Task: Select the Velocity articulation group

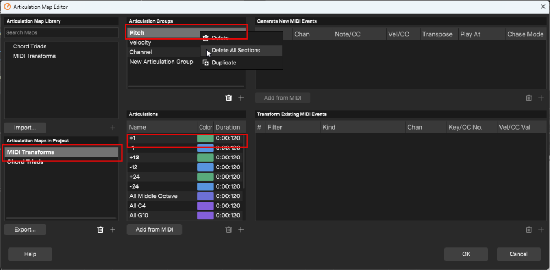Action: 140,43
